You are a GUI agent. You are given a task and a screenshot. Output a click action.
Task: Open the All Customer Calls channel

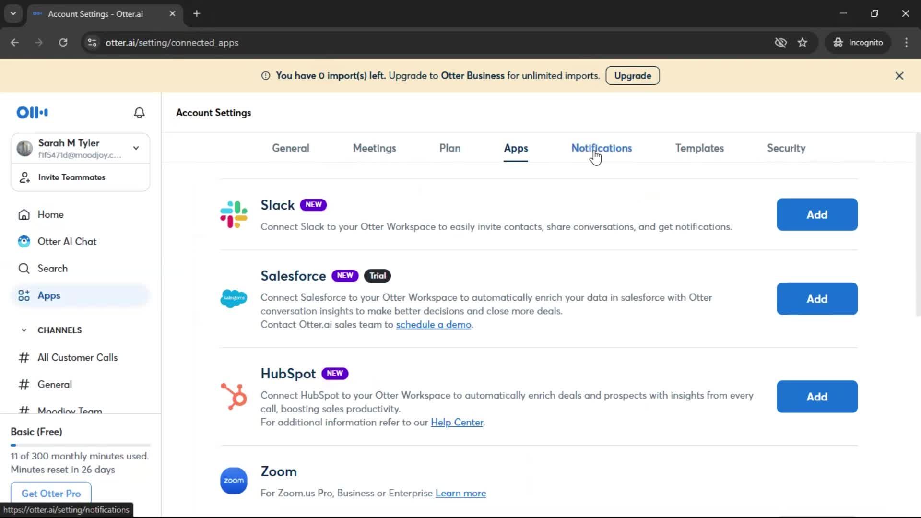click(x=78, y=357)
